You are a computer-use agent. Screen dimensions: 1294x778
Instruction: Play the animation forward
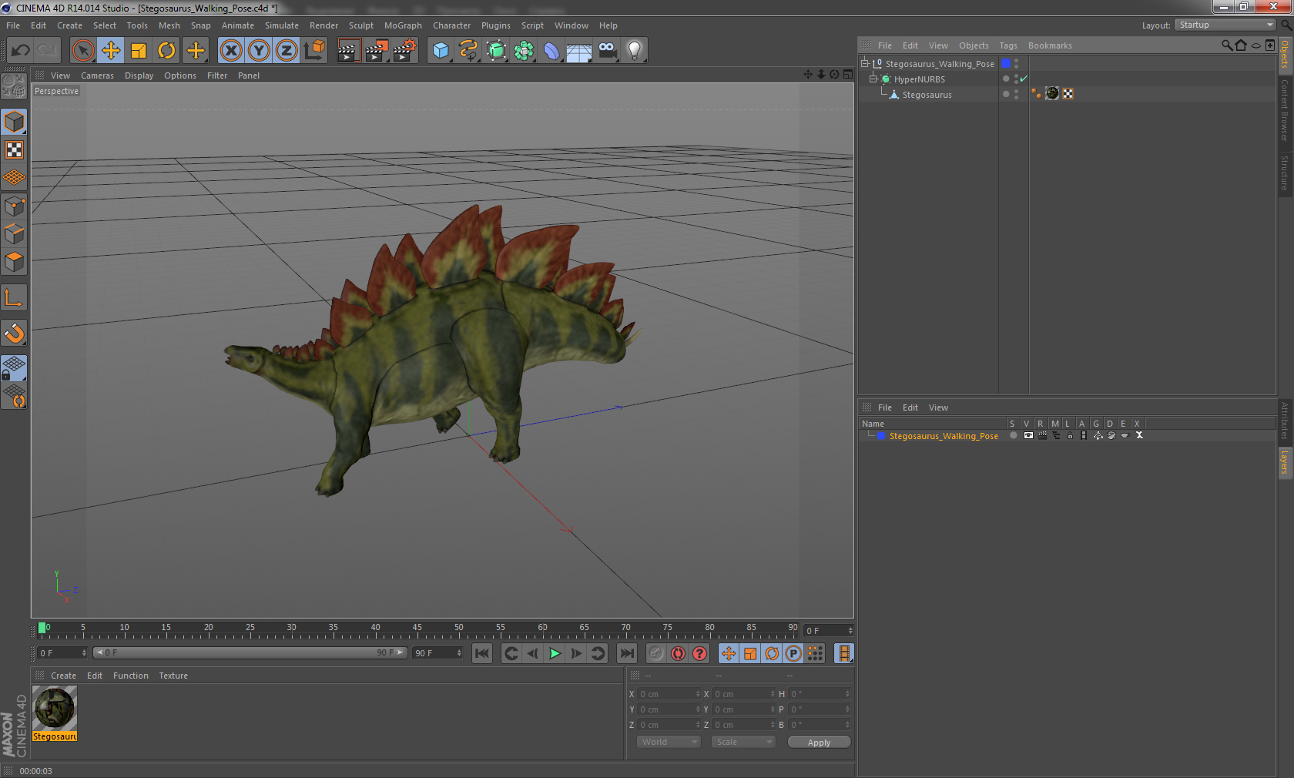point(555,653)
